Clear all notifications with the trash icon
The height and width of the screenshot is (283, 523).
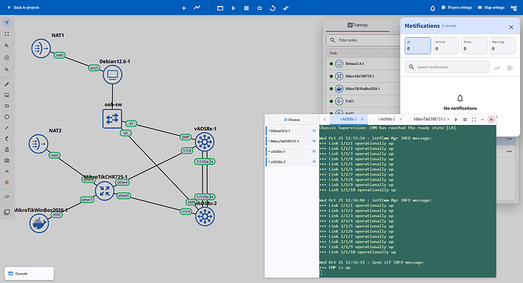pyautogui.click(x=510, y=68)
